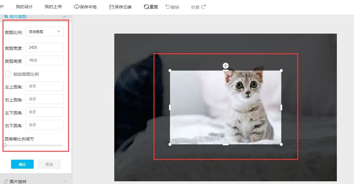Viewport: 354px width, 184px height.
Task: Click the top-right crop corner handle
Action: [281, 71]
